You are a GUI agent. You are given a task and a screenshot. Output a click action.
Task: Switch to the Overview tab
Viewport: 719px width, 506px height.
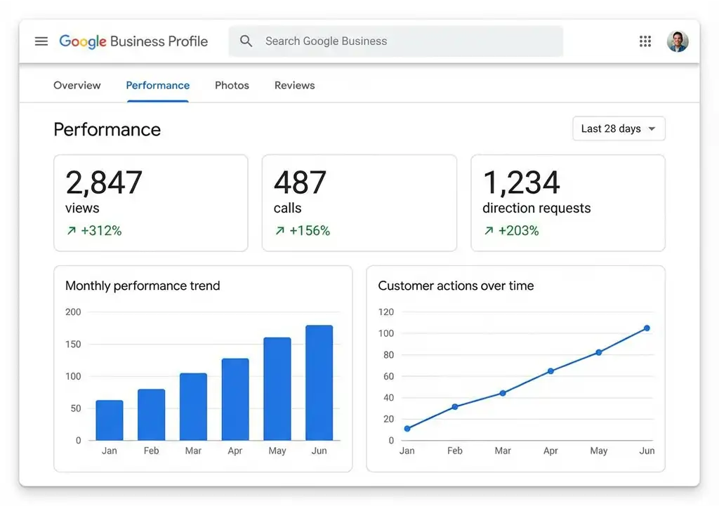pyautogui.click(x=77, y=85)
